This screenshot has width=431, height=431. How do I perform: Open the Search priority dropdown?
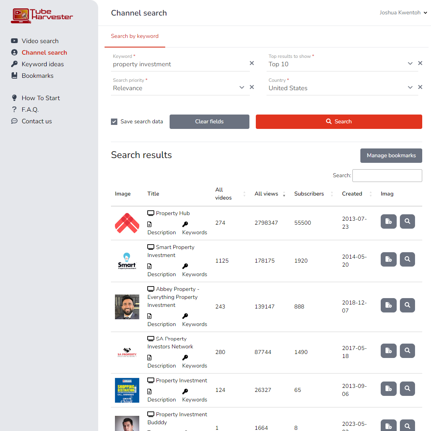click(x=241, y=87)
